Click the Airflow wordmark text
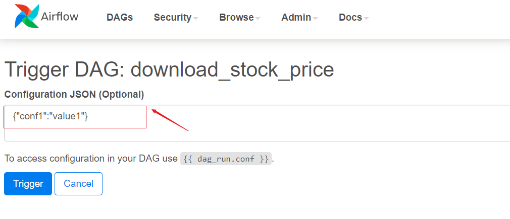This screenshot has height=219, width=510. coord(60,16)
